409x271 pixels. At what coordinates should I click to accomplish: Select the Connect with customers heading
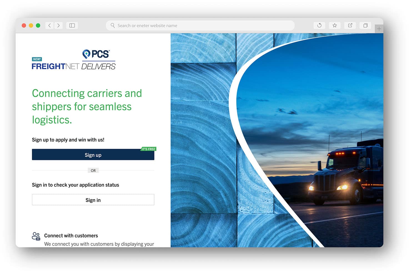click(71, 236)
